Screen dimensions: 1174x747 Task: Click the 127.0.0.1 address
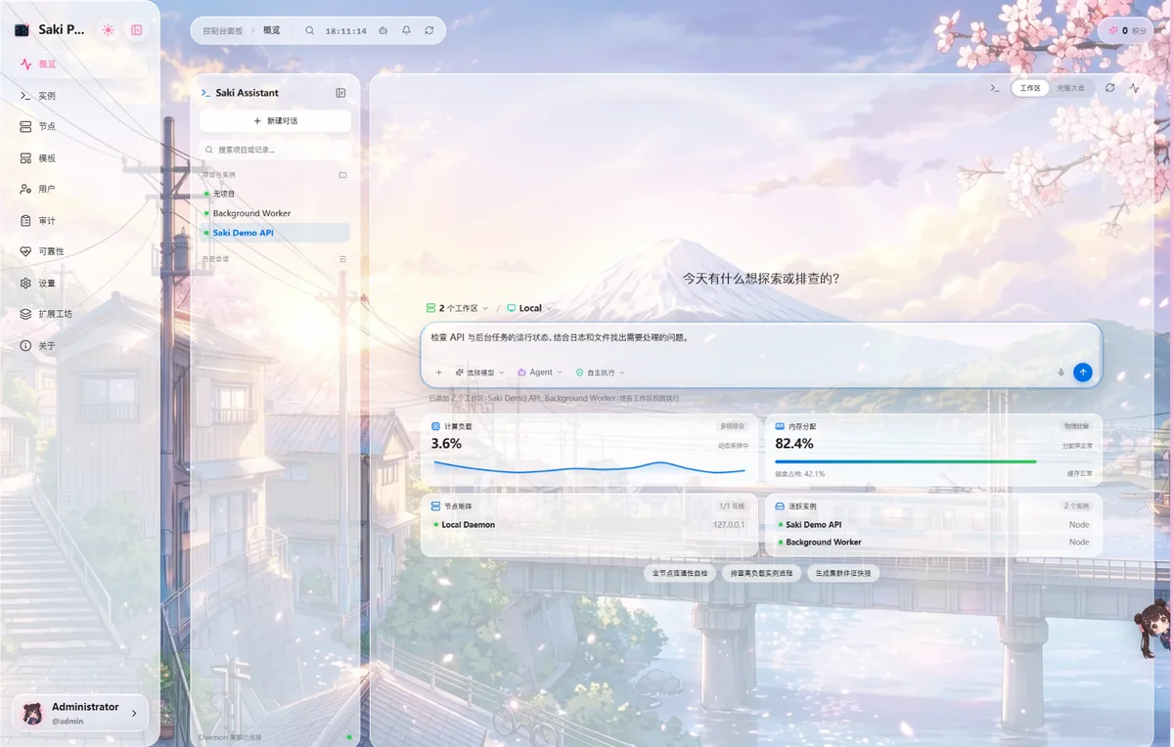tap(729, 525)
